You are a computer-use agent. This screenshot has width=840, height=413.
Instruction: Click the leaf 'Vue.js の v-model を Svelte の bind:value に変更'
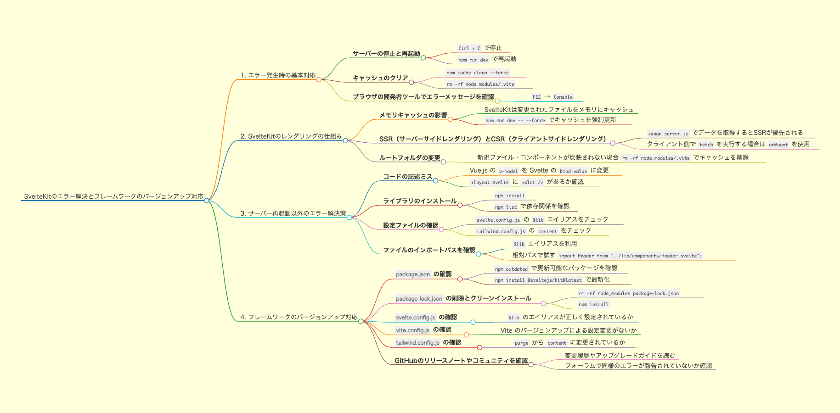pyautogui.click(x=539, y=171)
